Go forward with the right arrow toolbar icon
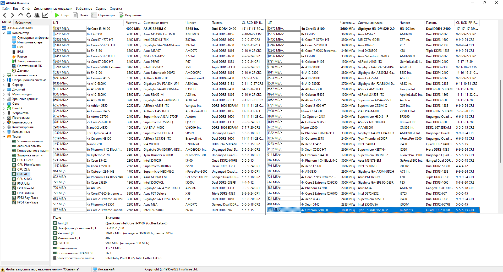Viewport: 503px width, 272px height. 12,15
